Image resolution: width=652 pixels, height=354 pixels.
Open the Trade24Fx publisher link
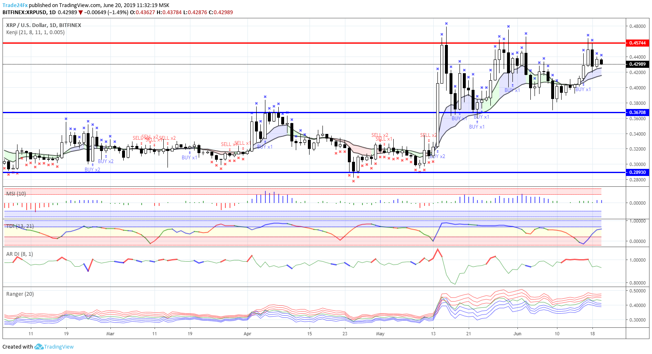pos(15,5)
